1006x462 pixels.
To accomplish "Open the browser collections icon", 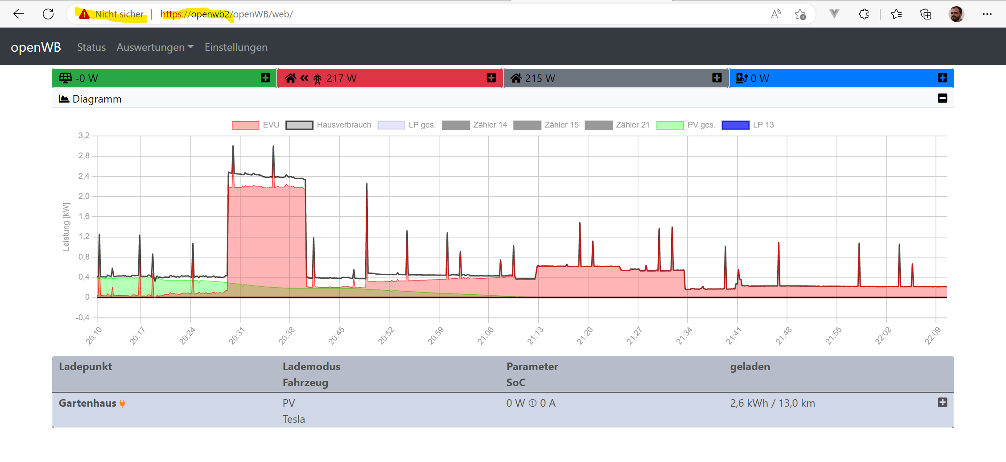I will 926,14.
